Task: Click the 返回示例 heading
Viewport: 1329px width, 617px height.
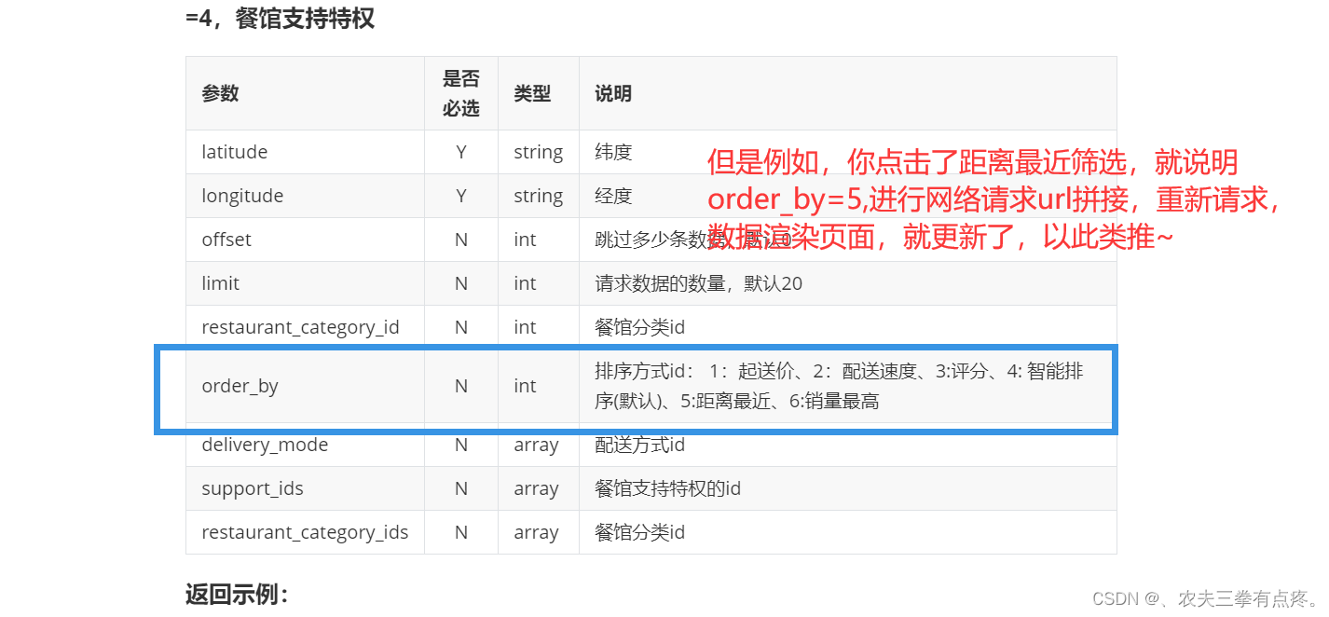Action: [x=238, y=594]
